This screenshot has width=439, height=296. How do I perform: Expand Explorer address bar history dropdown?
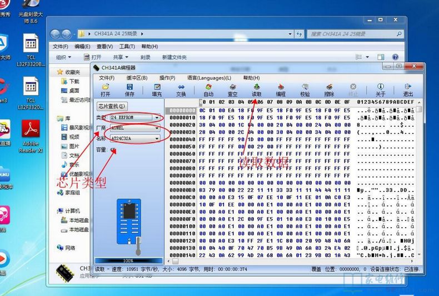point(290,34)
